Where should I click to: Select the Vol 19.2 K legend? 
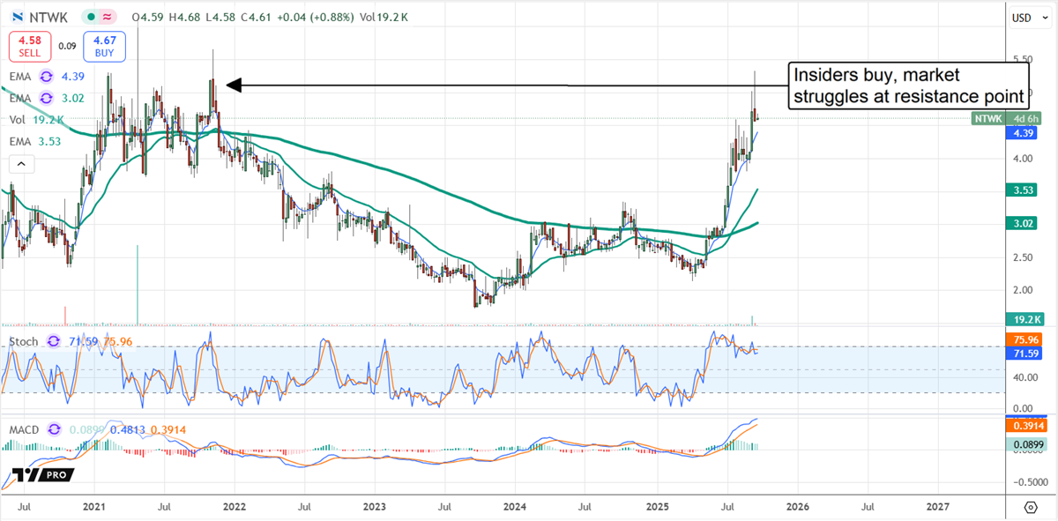coord(37,121)
